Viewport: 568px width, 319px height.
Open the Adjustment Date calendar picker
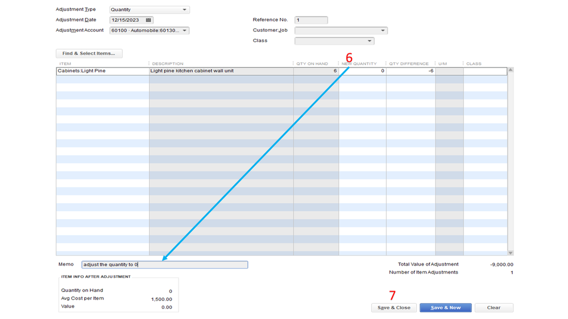pyautogui.click(x=148, y=20)
